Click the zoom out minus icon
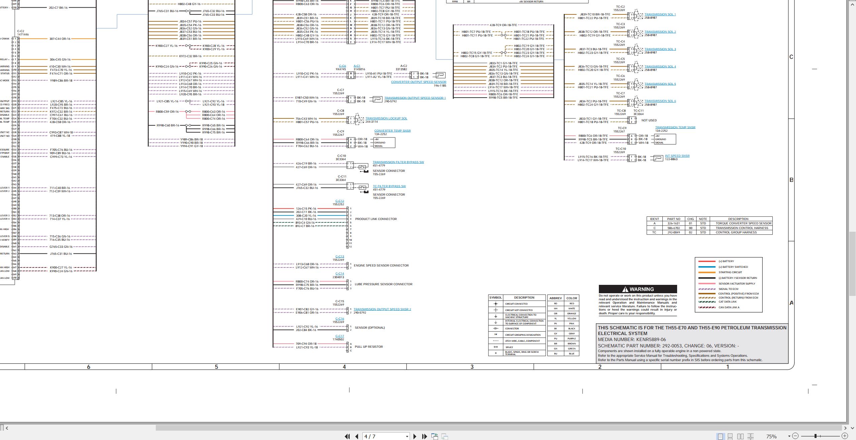 [x=795, y=436]
